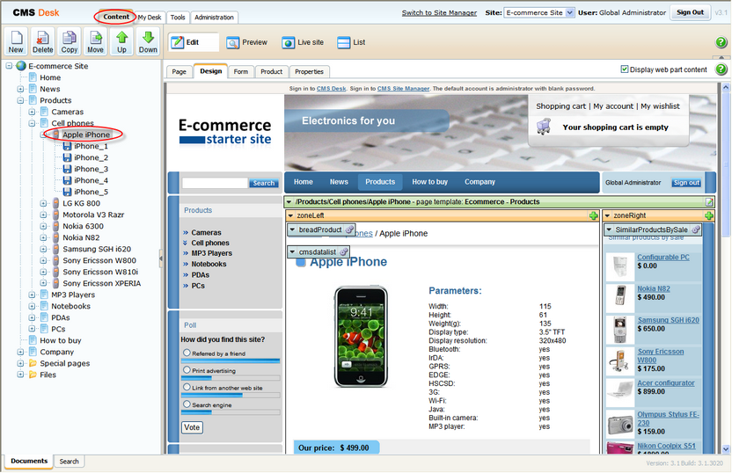Image resolution: width=732 pixels, height=473 pixels.
Task: Open zoneRight dropdown arrow menu
Action: (607, 215)
